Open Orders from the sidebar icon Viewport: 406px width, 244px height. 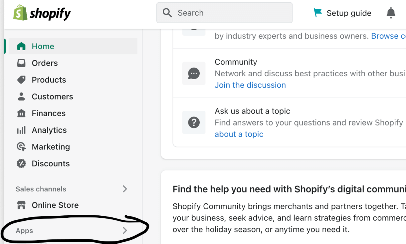pos(21,63)
